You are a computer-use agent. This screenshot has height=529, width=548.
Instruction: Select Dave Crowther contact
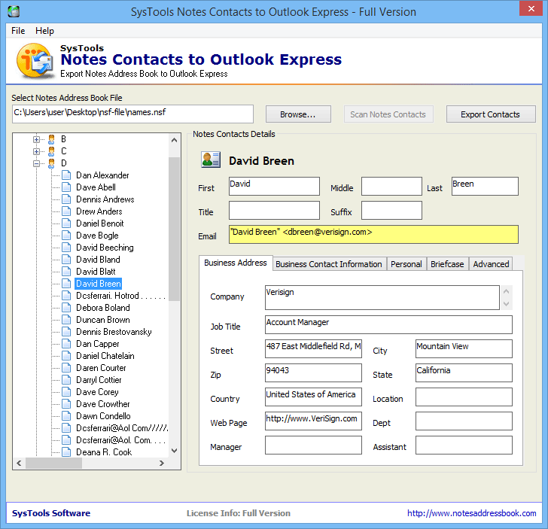[102, 404]
